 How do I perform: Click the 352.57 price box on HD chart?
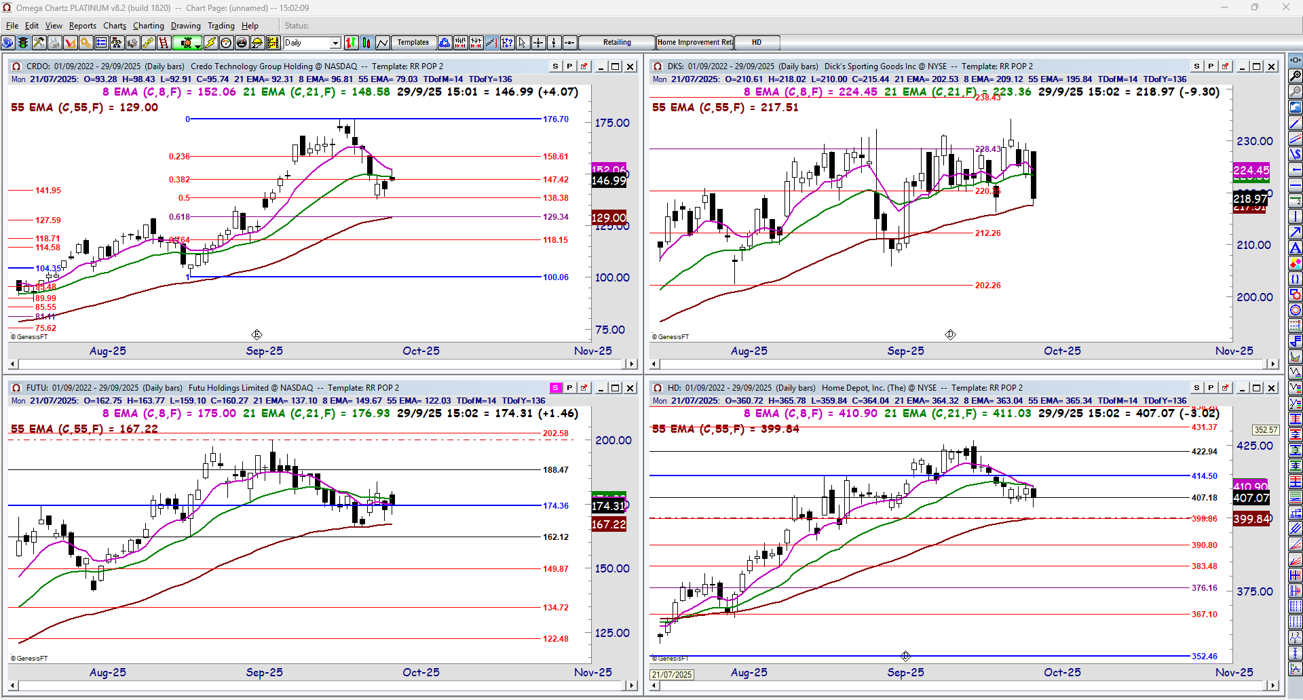1266,430
